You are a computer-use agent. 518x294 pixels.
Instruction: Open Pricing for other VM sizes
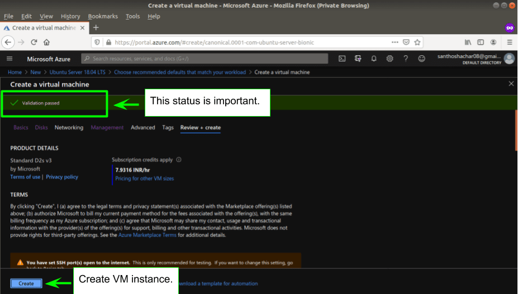click(144, 179)
